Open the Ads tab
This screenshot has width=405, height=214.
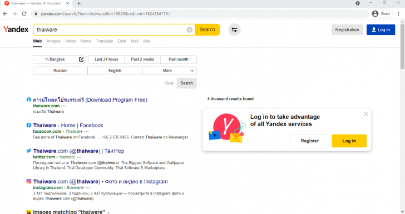[x=146, y=41]
